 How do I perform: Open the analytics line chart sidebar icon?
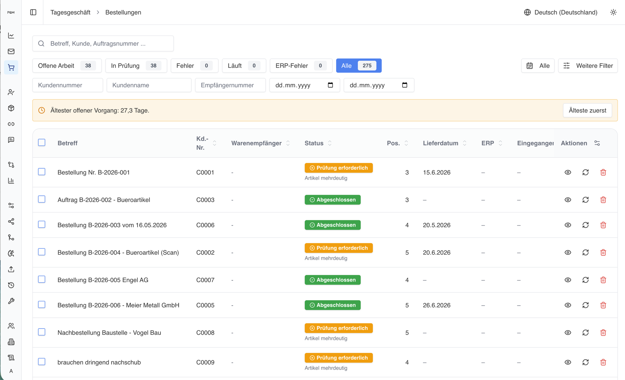tap(11, 35)
